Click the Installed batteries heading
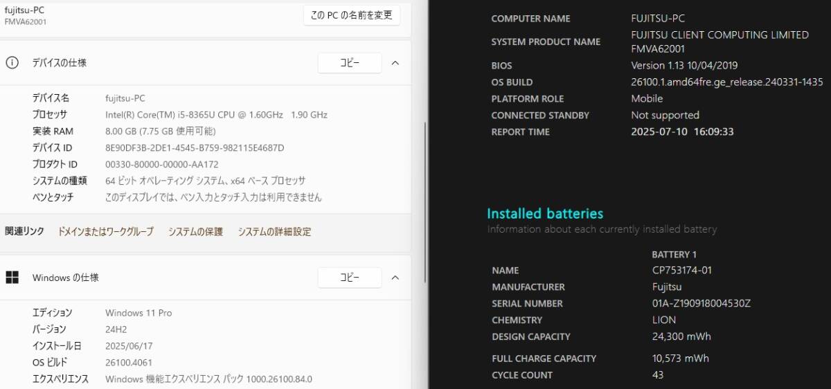 pyautogui.click(x=545, y=214)
